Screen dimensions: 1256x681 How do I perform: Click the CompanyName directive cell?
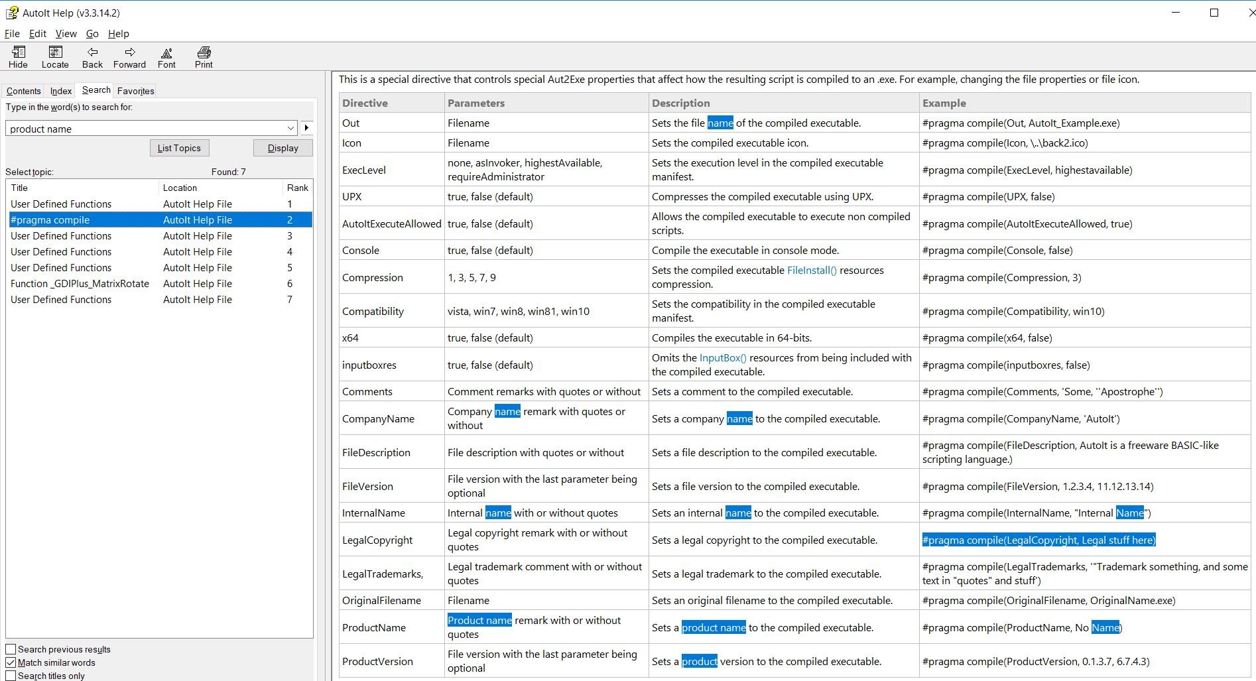[391, 419]
